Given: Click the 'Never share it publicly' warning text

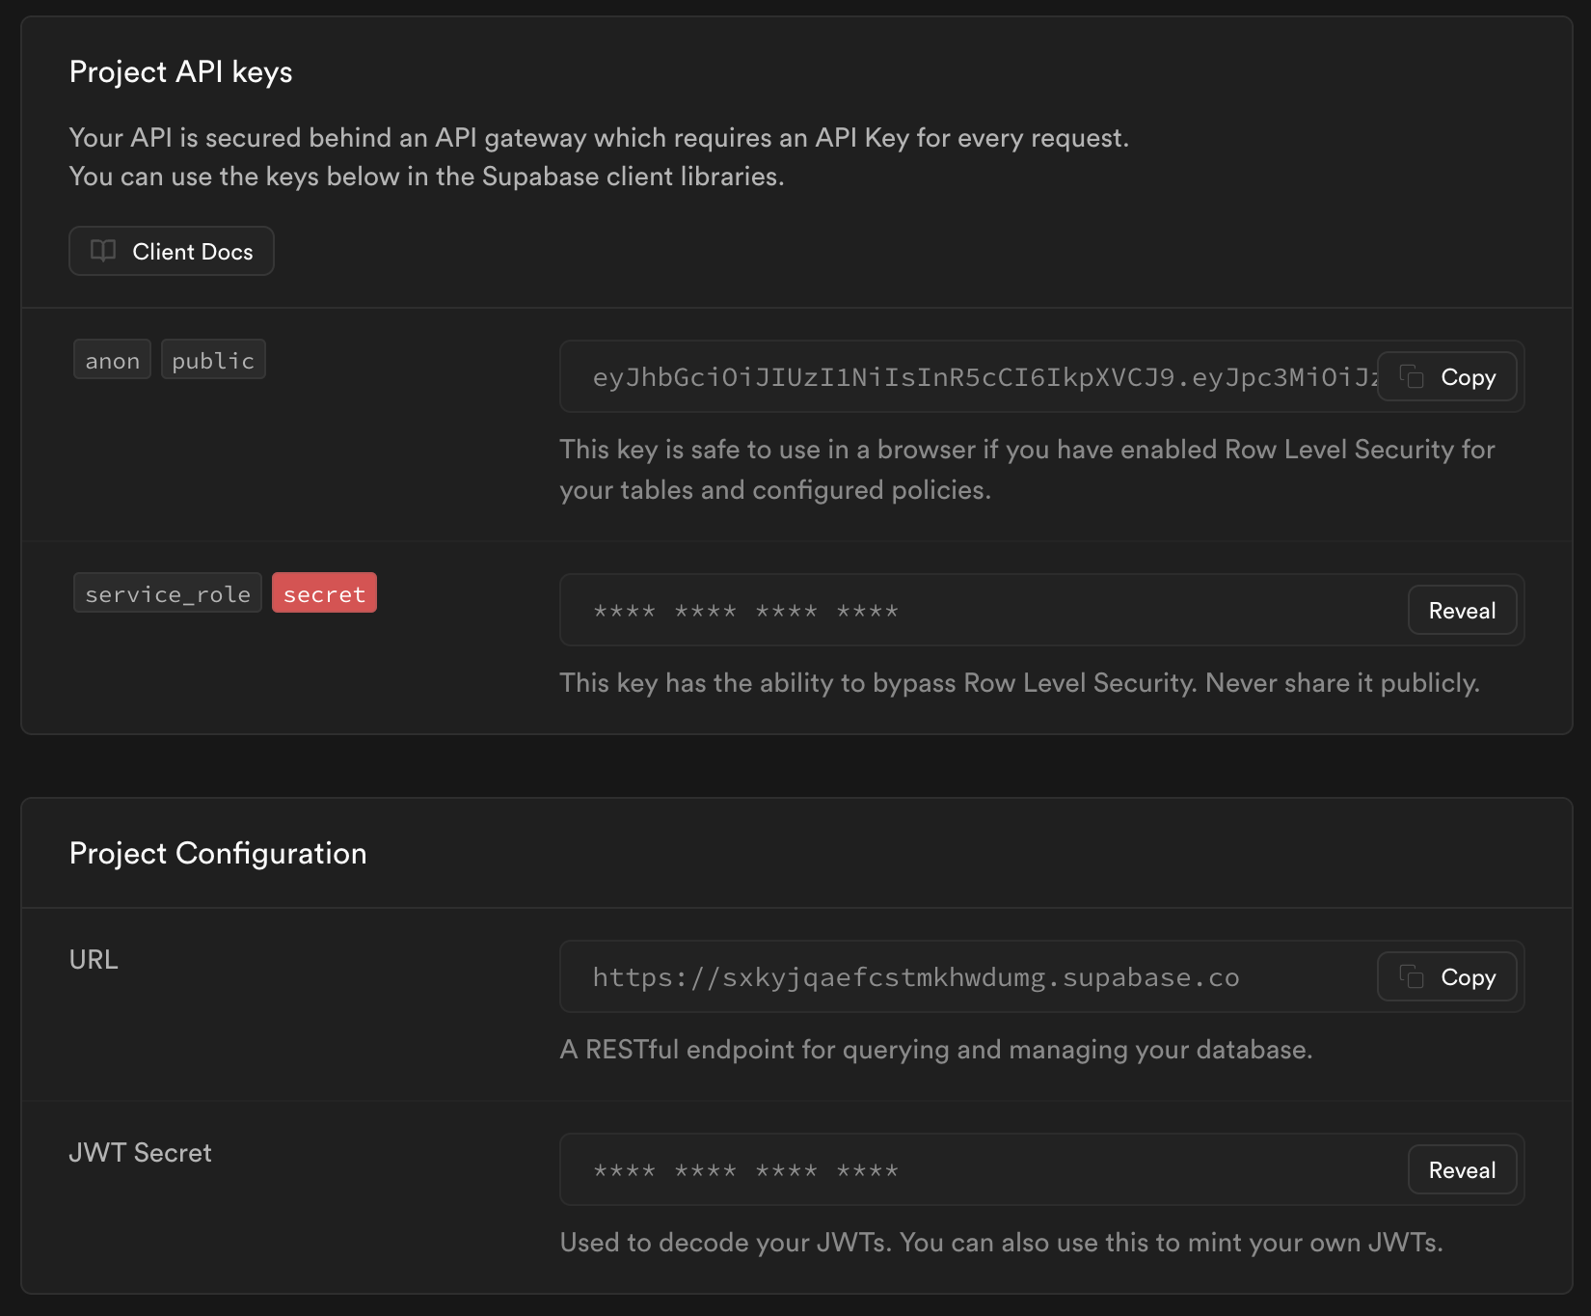Looking at the screenshot, I should tap(1342, 683).
